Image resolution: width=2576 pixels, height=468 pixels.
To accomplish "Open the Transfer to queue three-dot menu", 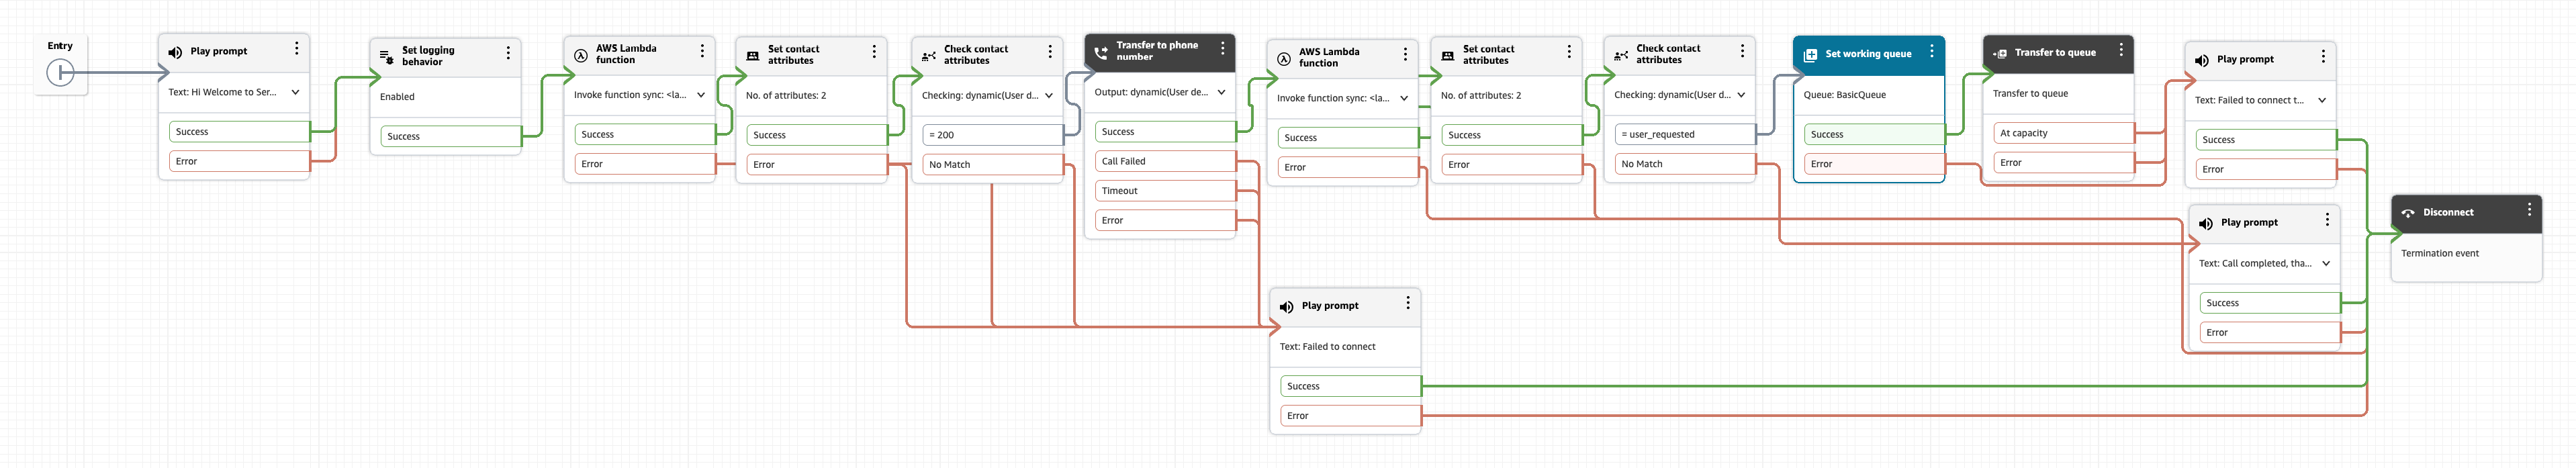I will (x=2121, y=50).
